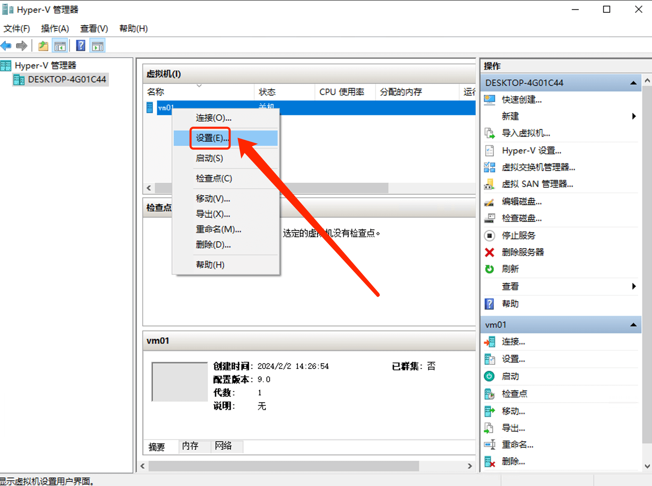
Task: Choose 帮助(H) in context menu
Action: 226,265
